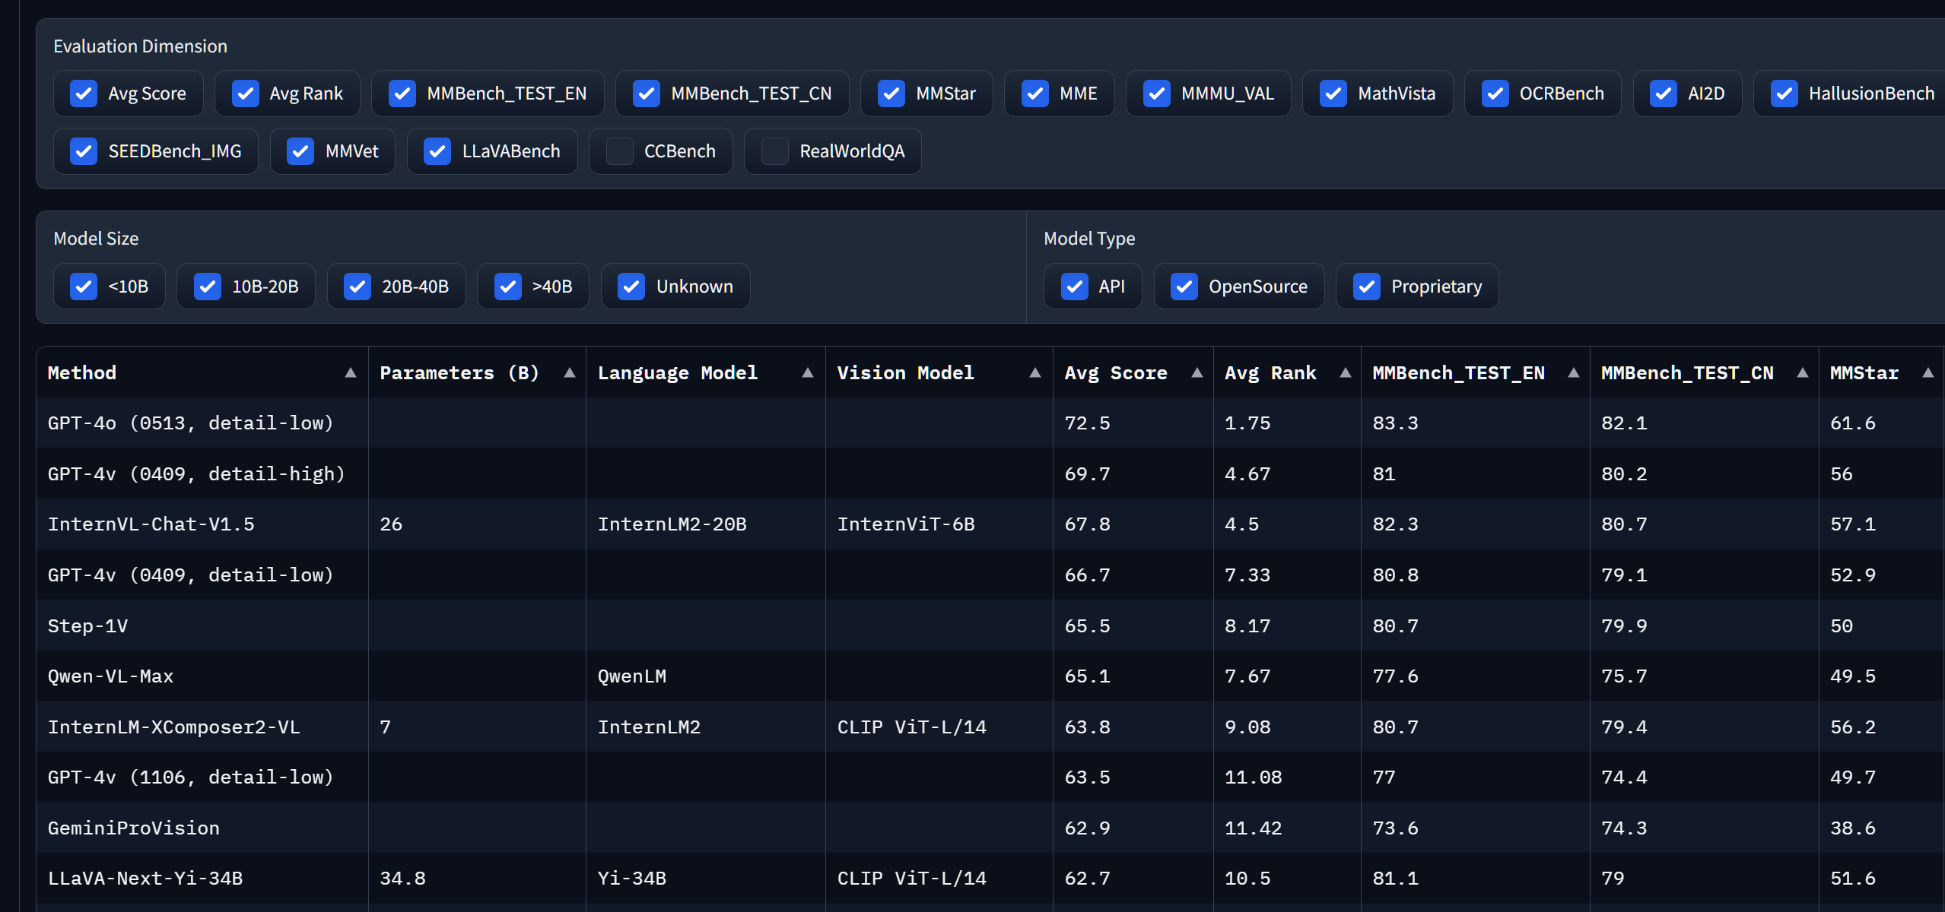Disable the MMStar dimension checkbox
Image resolution: width=1945 pixels, height=912 pixels.
(x=891, y=93)
